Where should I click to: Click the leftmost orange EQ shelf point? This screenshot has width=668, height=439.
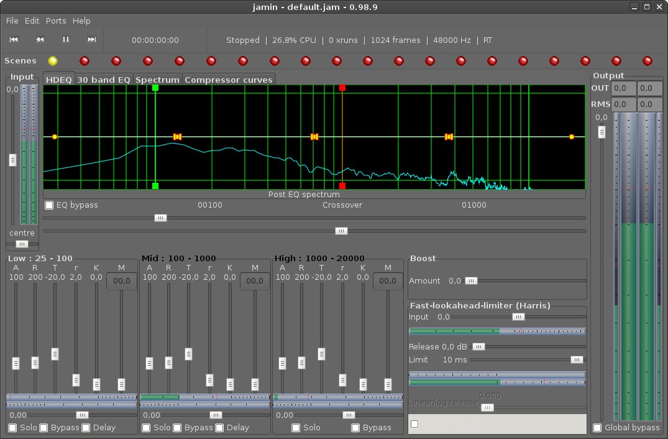(x=55, y=136)
